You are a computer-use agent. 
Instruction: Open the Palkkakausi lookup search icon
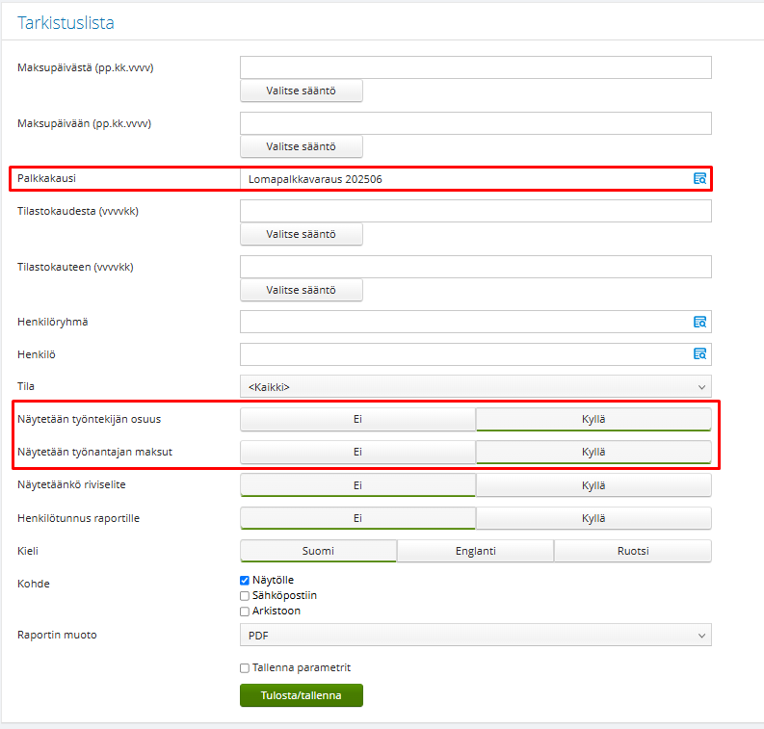tap(699, 179)
